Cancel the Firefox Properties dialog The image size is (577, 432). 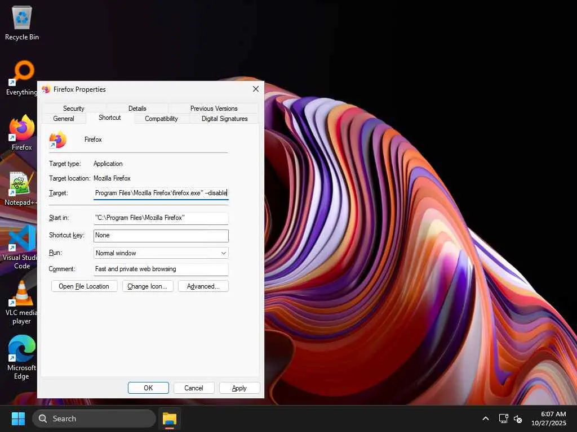click(194, 388)
